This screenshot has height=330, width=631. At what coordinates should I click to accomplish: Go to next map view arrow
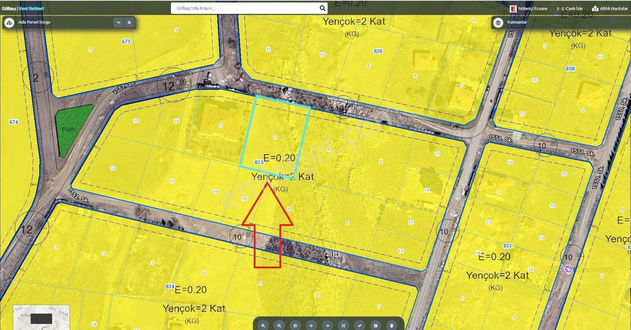pos(327,325)
